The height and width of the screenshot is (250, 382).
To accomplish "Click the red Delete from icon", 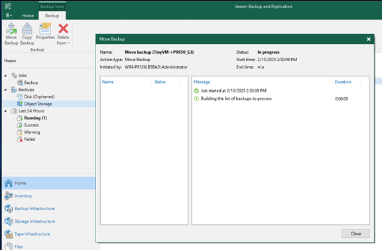I will pos(63,29).
